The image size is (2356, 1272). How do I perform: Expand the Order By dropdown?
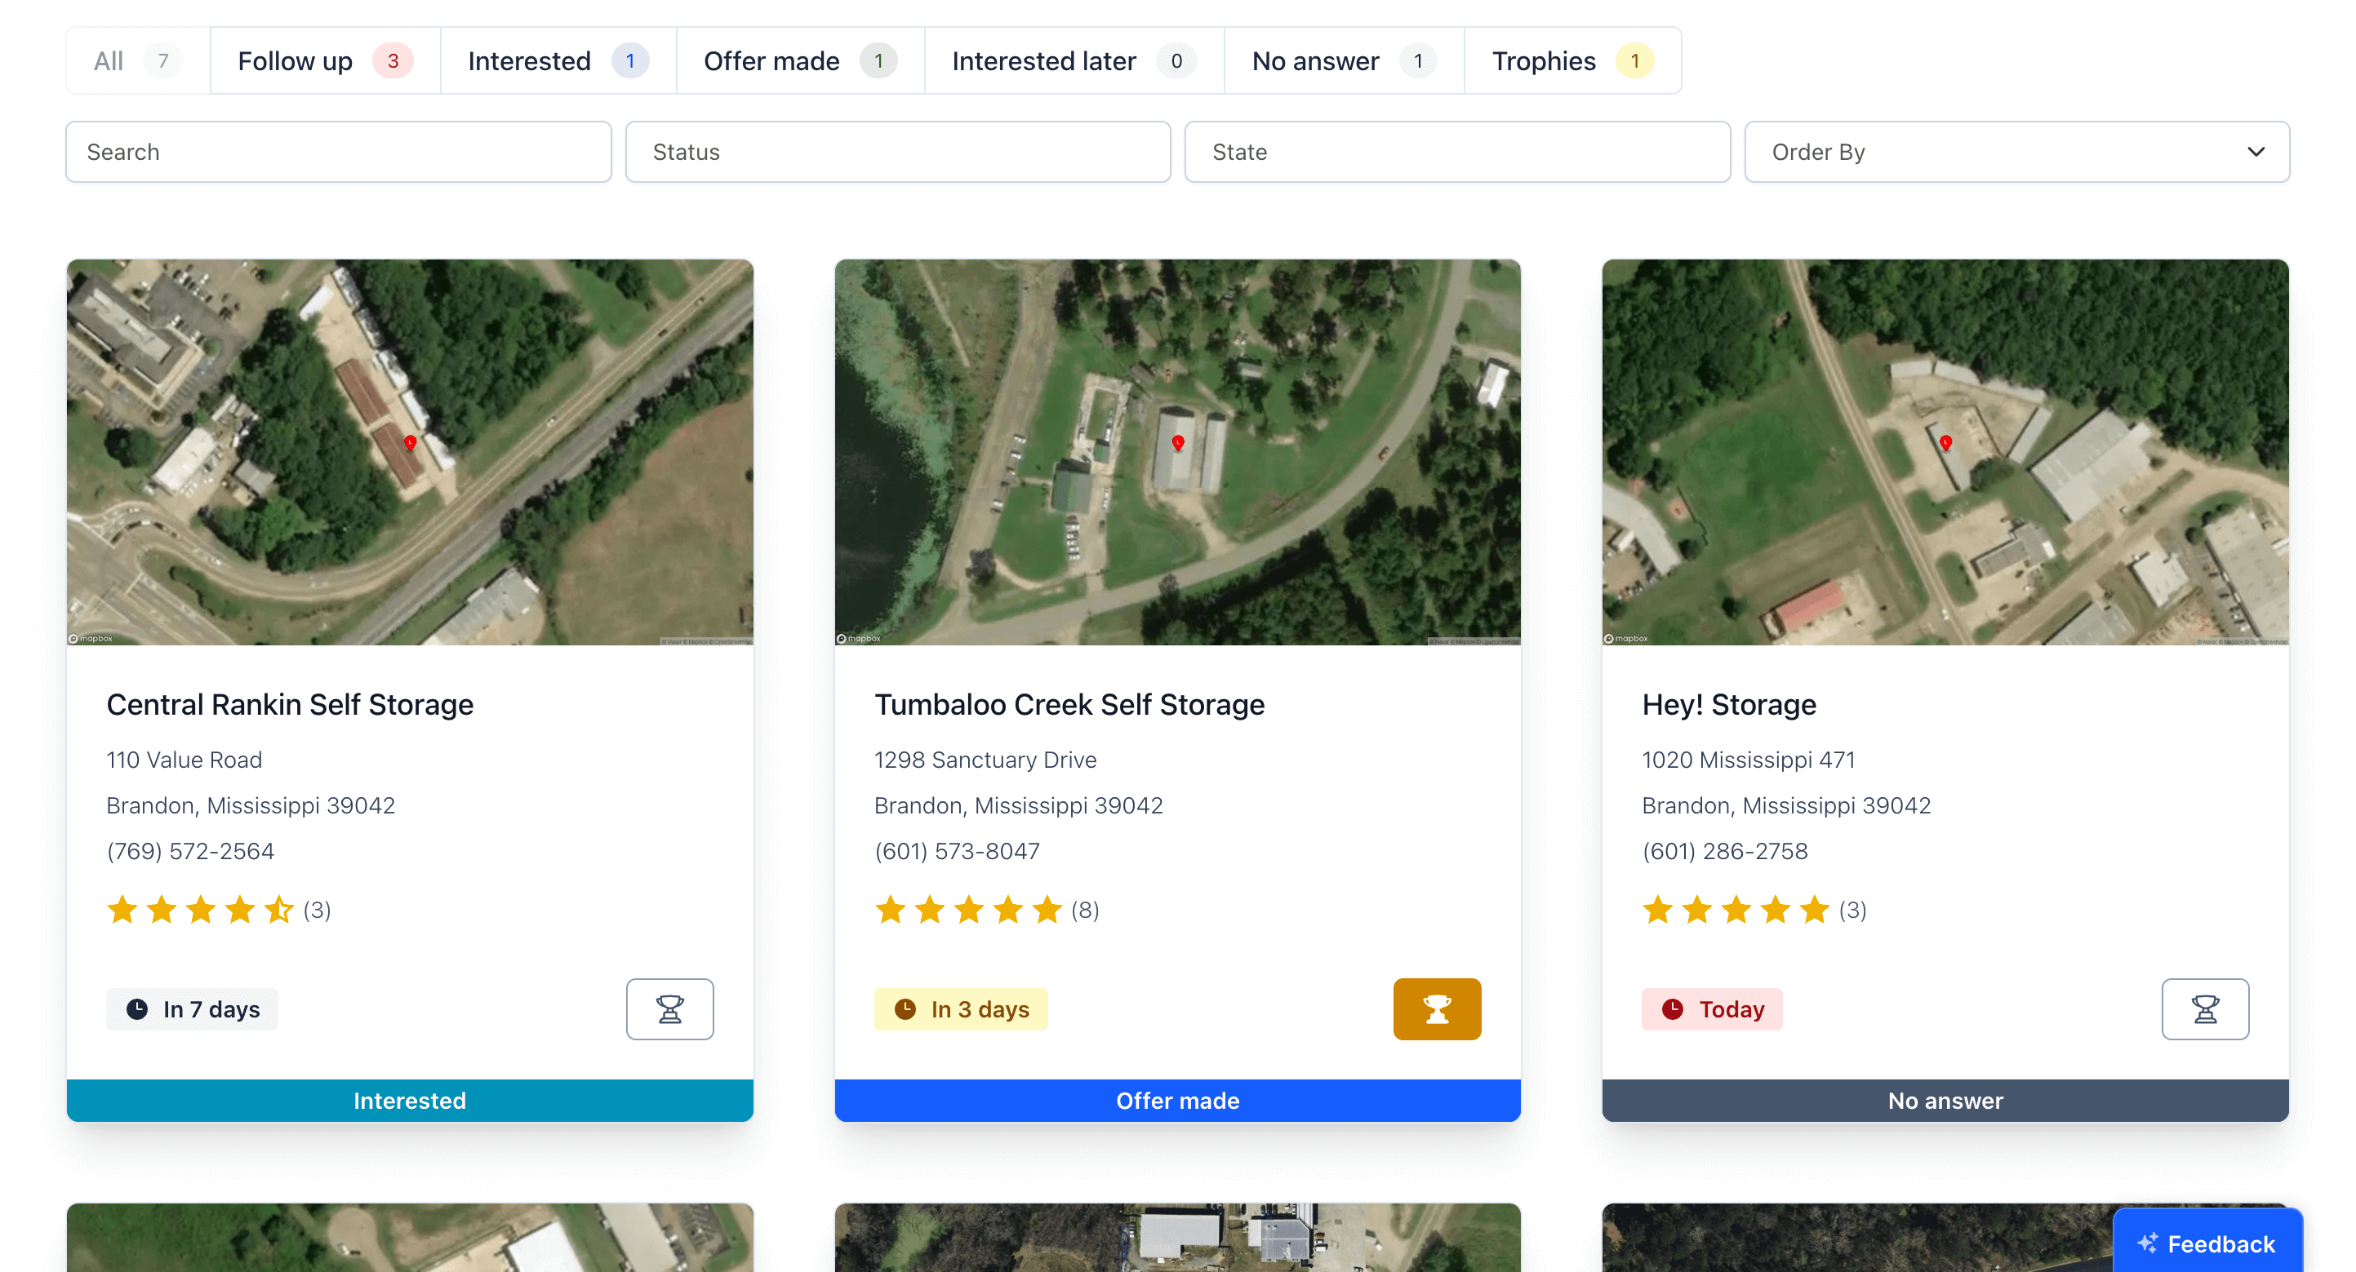(x=2016, y=152)
